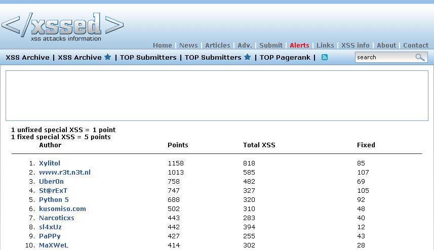This screenshot has height=250, width=434.
Task: Open author kusomiso.com's profile
Action: (x=62, y=209)
